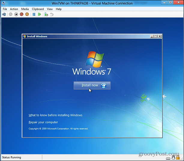The image size is (184, 161).
Task: Pause the virtual machine
Action: coord(34,14)
